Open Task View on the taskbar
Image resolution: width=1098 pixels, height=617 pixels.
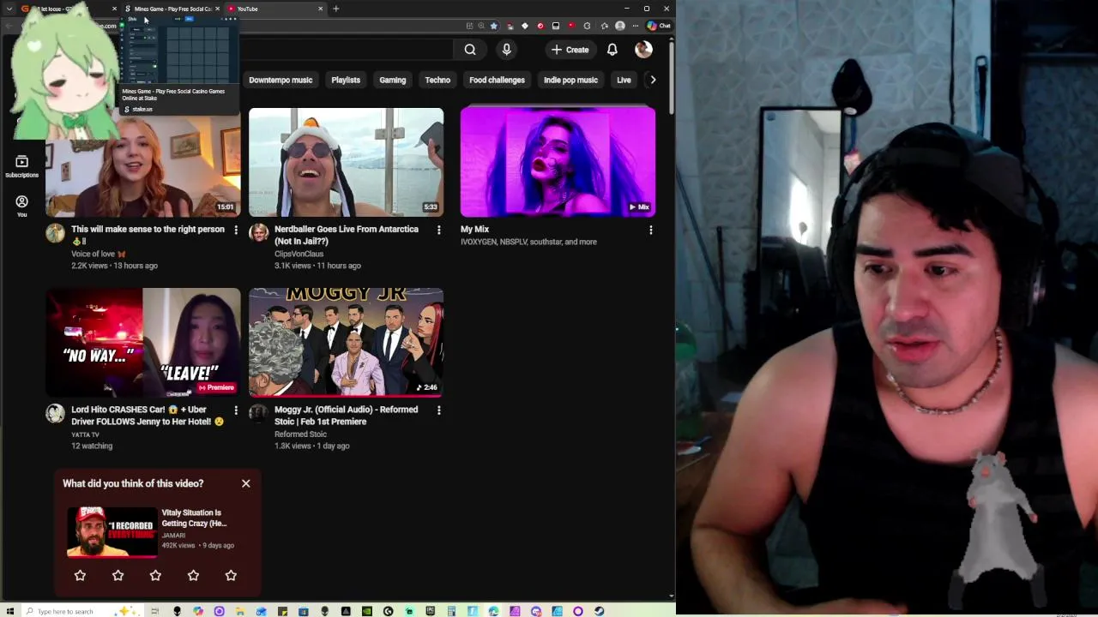tap(156, 611)
